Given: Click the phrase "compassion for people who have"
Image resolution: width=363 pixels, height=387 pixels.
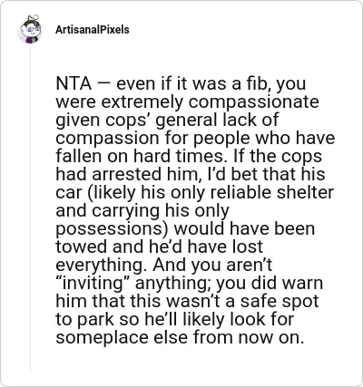Looking at the screenshot, I should (195, 139).
